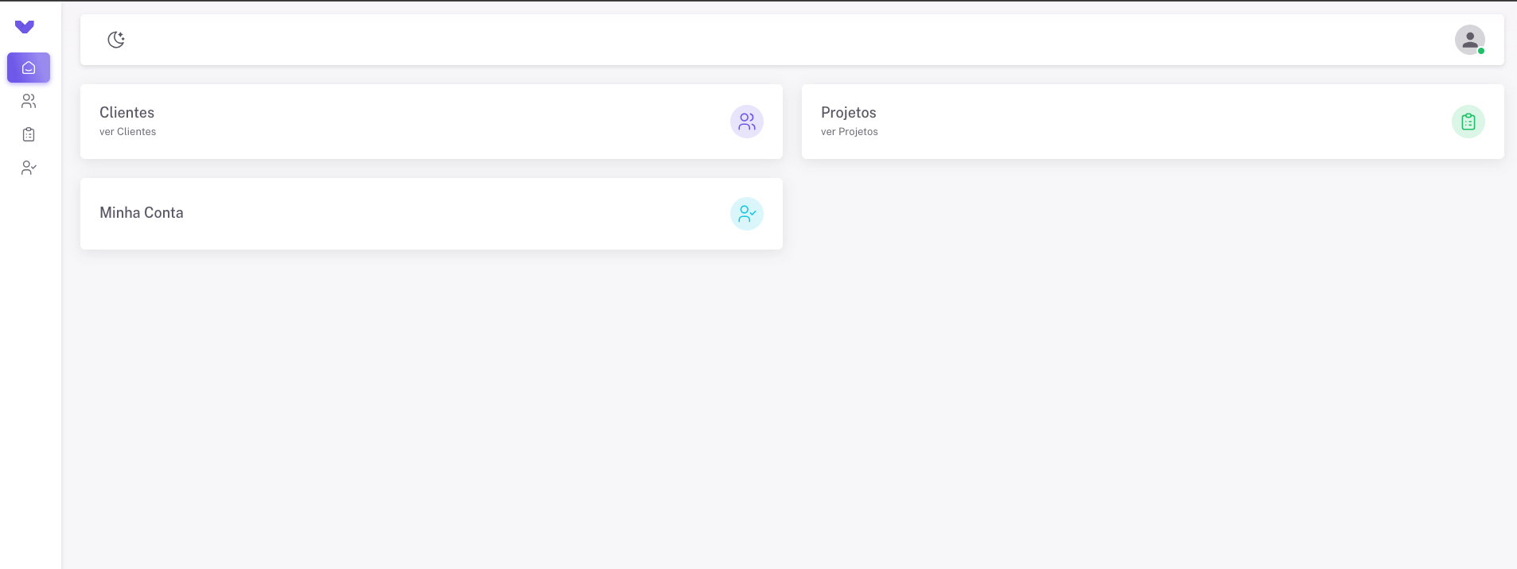Viewport: 1517px width, 569px height.
Task: Open Clientes from the sidebar people icon
Action: (29, 101)
